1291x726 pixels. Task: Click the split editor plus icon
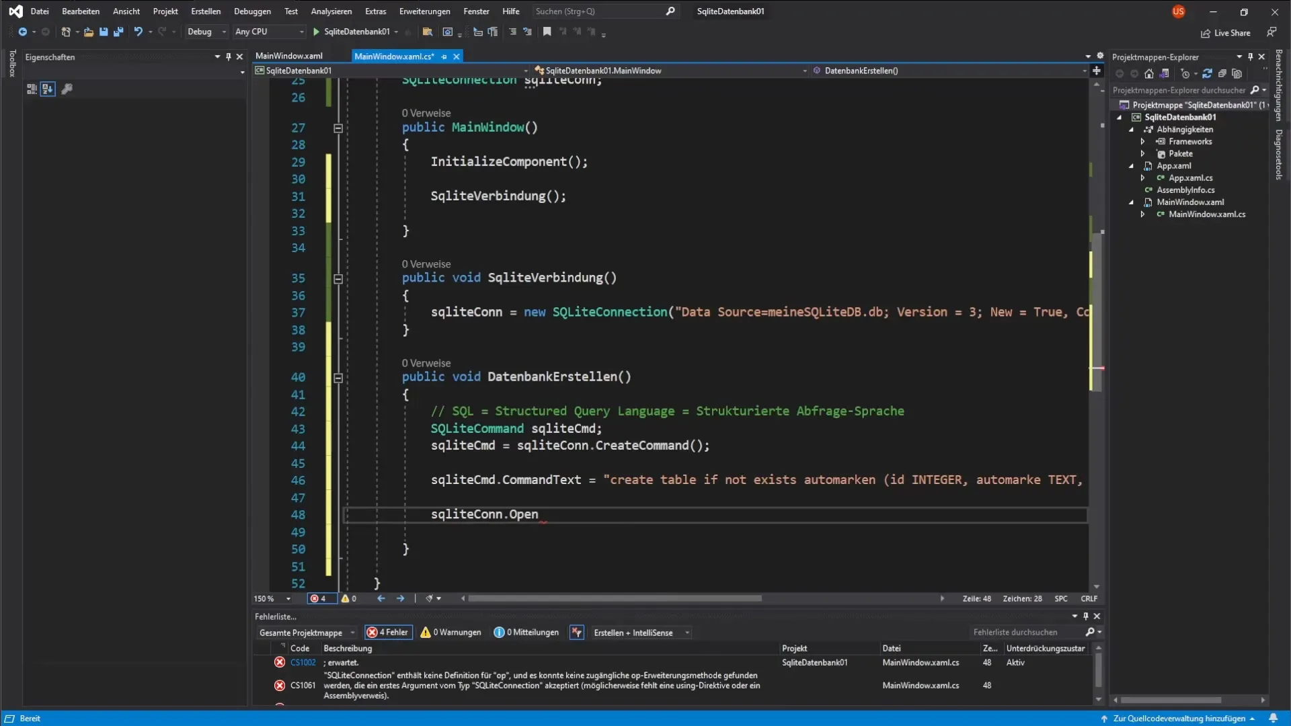coord(1097,71)
